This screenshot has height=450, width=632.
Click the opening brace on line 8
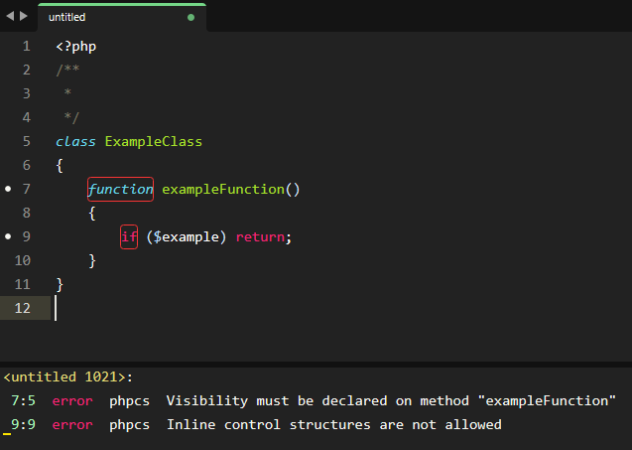point(92,214)
